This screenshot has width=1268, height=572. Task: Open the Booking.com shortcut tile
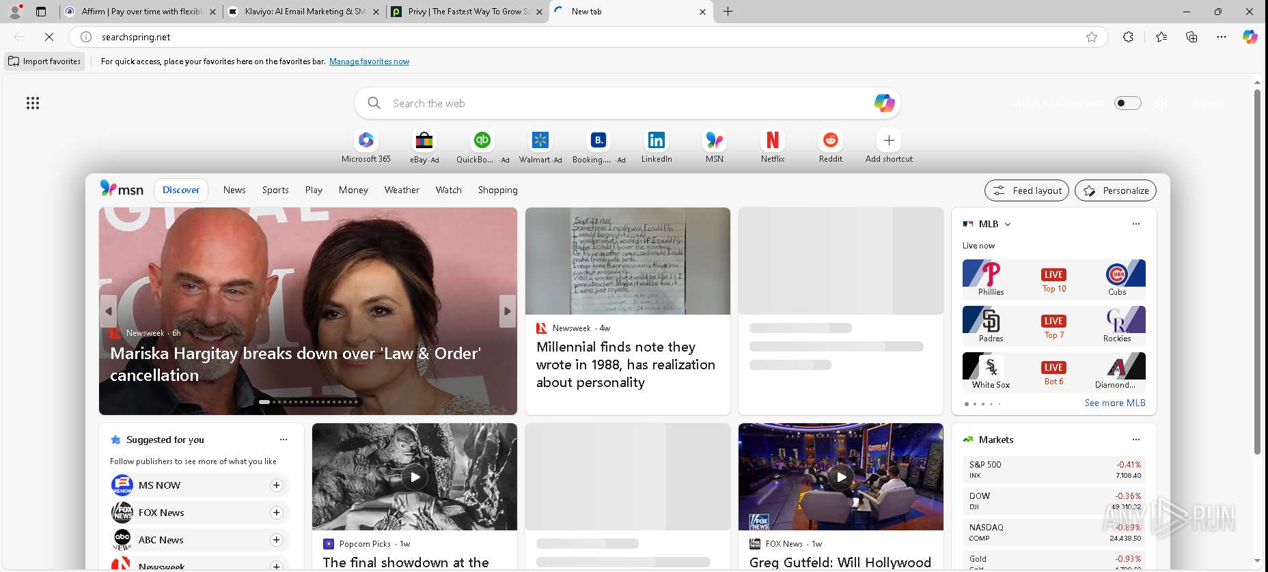click(x=598, y=146)
